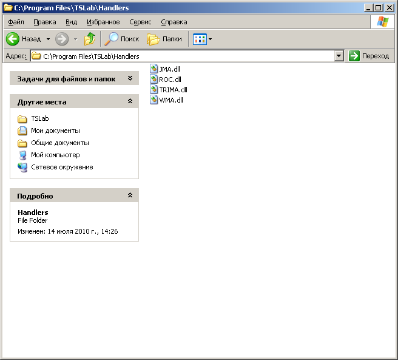
Task: Open the Файл menu
Action: tap(16, 22)
